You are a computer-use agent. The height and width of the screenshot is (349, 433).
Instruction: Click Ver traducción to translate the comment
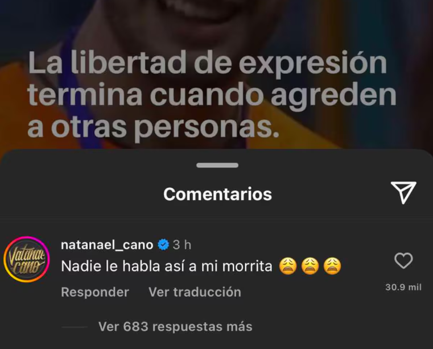(195, 292)
